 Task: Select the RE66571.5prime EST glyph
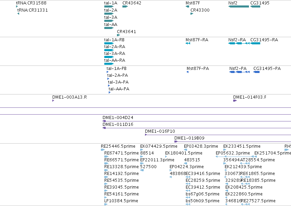106,163
